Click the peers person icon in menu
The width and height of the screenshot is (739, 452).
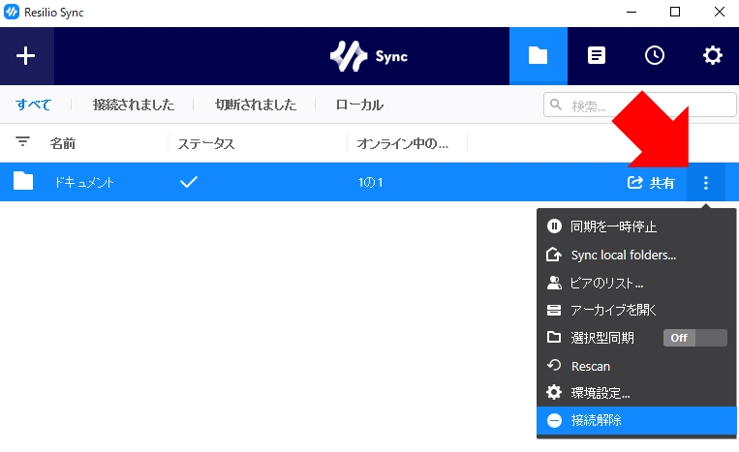coord(554,283)
